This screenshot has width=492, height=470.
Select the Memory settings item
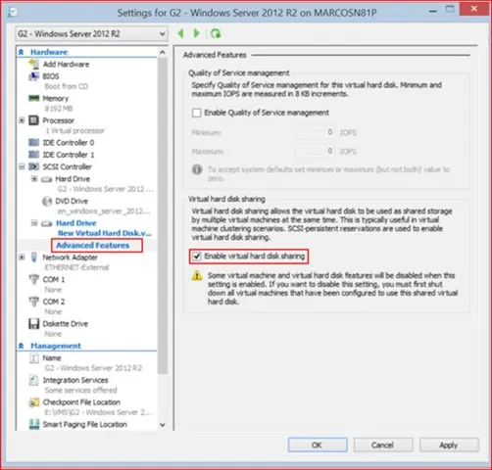point(56,98)
